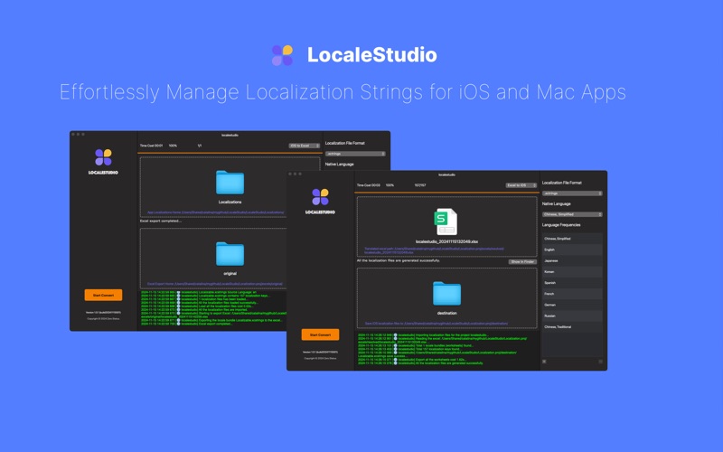Click the Time Cost 00:01 readout
Image resolution: width=723 pixels, height=452 pixels.
coord(151,146)
